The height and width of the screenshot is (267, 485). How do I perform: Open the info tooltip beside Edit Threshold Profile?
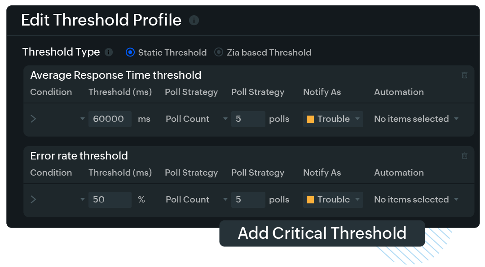click(194, 20)
